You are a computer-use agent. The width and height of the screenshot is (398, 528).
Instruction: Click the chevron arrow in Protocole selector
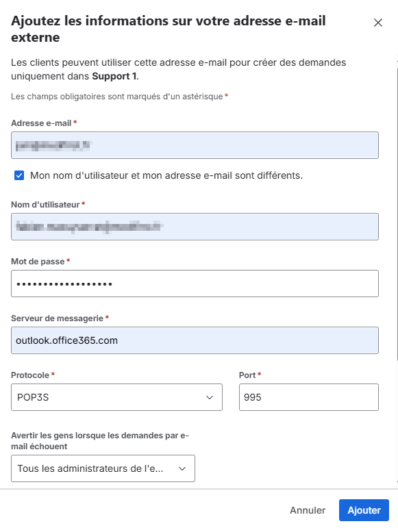point(210,397)
